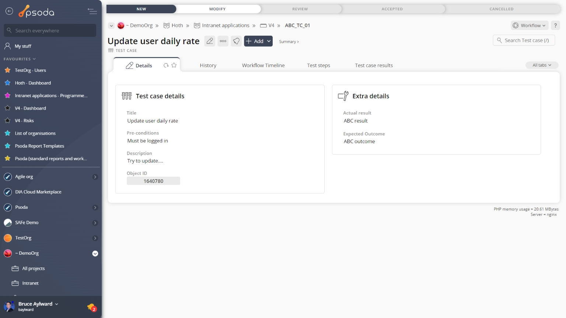
Task: Toggle TestOrg - Users favourite star
Action: [x=7, y=70]
